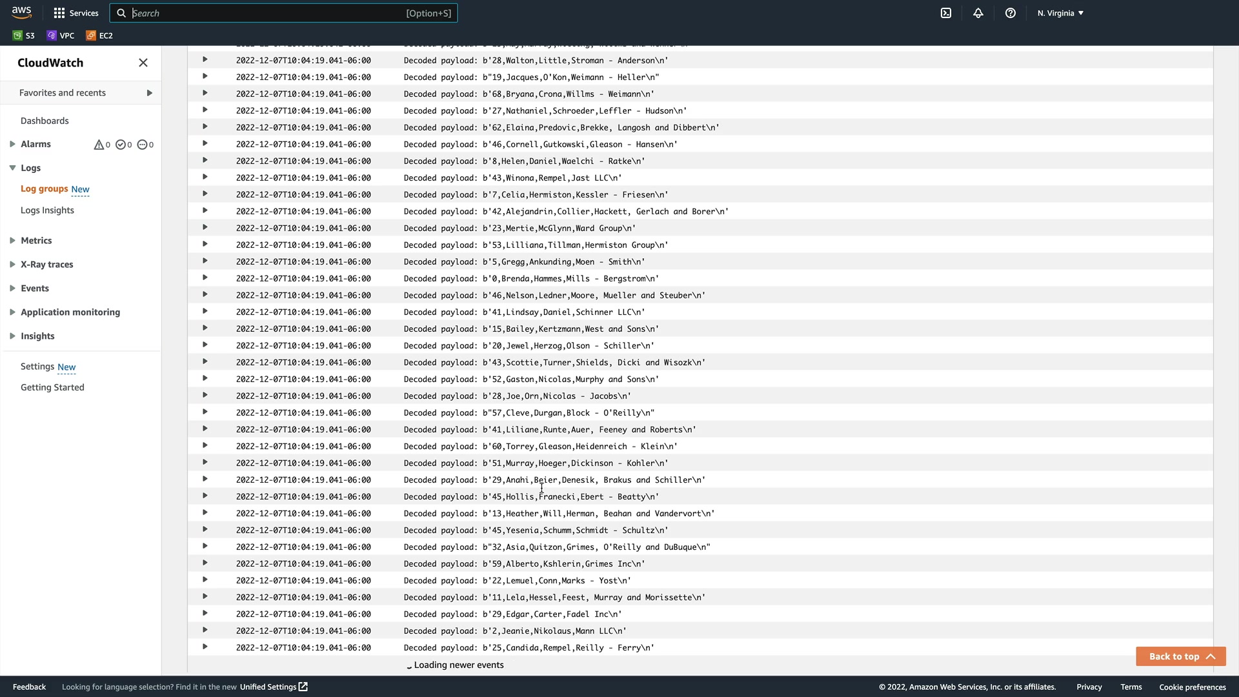Click the Back to top button
The image size is (1239, 697).
coord(1180,656)
